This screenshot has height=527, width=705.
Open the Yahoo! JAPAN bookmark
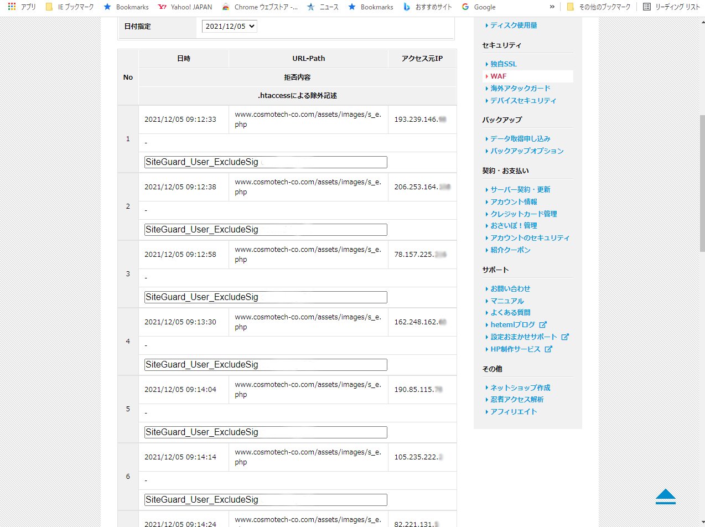185,7
